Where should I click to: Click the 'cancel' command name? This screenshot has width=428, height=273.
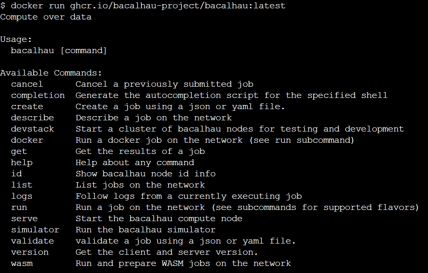[x=27, y=84]
